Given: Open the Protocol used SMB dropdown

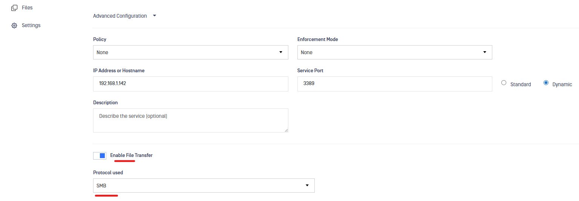Looking at the screenshot, I should [x=204, y=186].
